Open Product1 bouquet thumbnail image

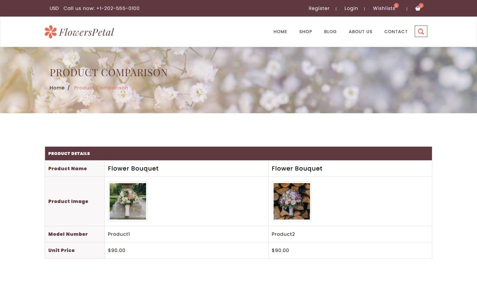tap(128, 201)
